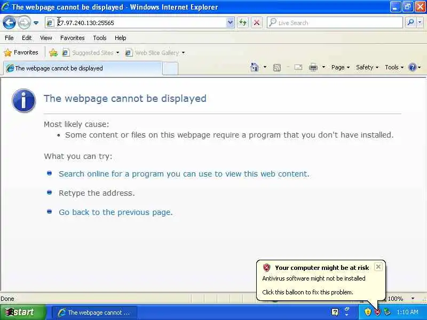
Task: Select the 'The webpage cannot be displayed' tab
Action: 83,68
